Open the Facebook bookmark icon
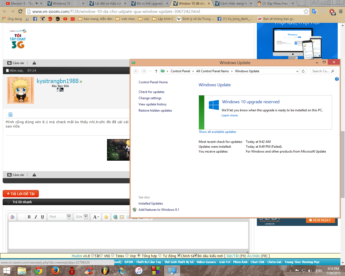 click(35, 19)
